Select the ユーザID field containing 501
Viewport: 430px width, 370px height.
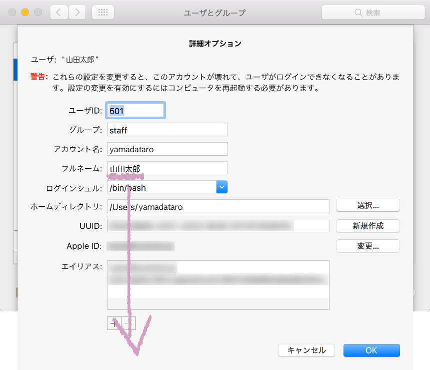click(x=135, y=110)
